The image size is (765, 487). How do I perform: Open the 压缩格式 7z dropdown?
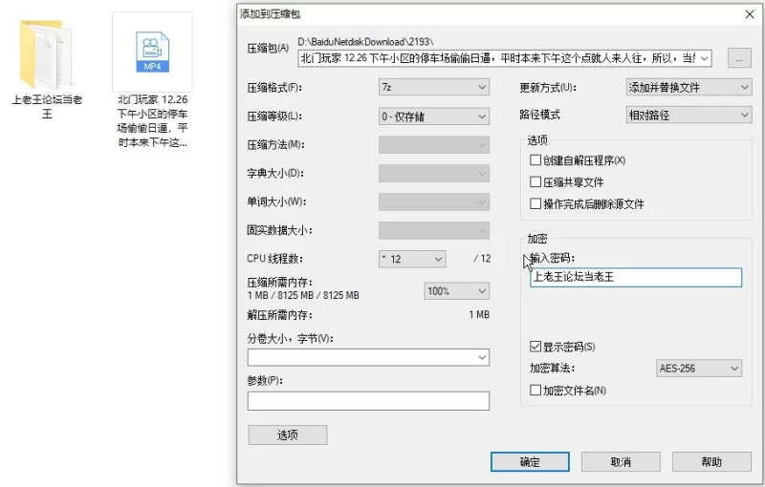coord(434,88)
